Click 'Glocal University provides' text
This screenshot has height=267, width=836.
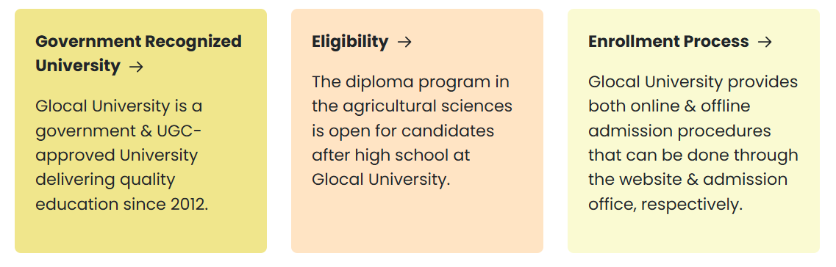[693, 82]
